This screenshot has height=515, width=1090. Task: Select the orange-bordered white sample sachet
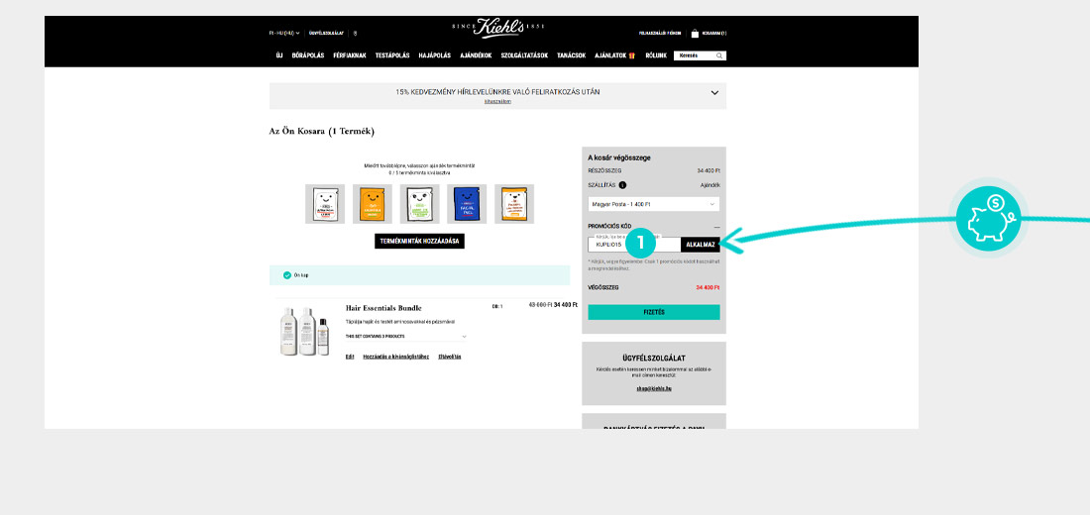(514, 204)
